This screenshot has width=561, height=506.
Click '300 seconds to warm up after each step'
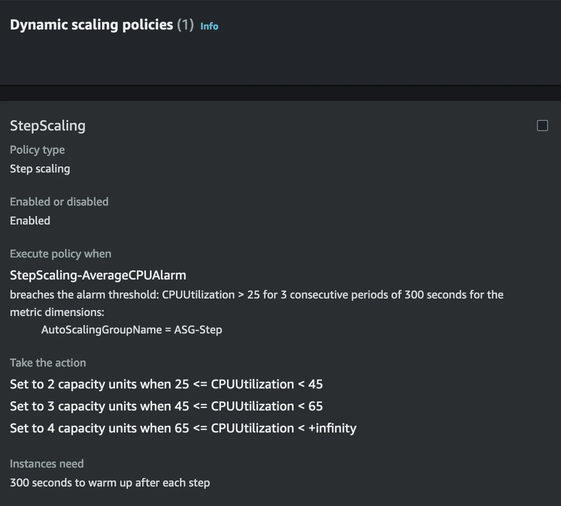click(110, 482)
